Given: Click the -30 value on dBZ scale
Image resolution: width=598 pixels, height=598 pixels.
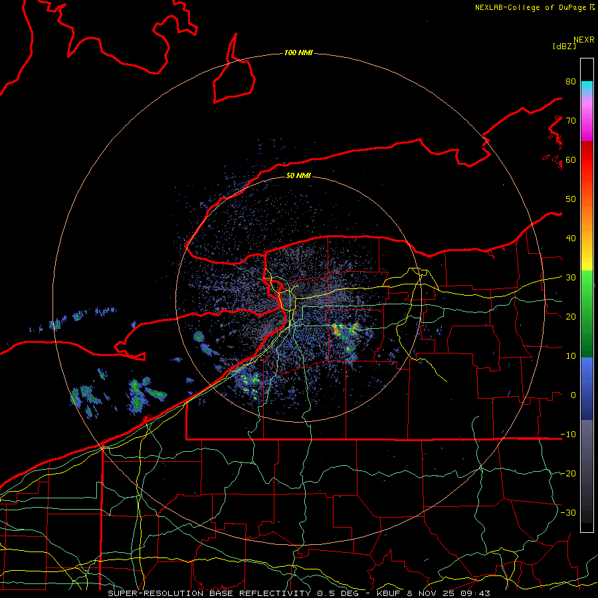Looking at the screenshot, I should (568, 512).
